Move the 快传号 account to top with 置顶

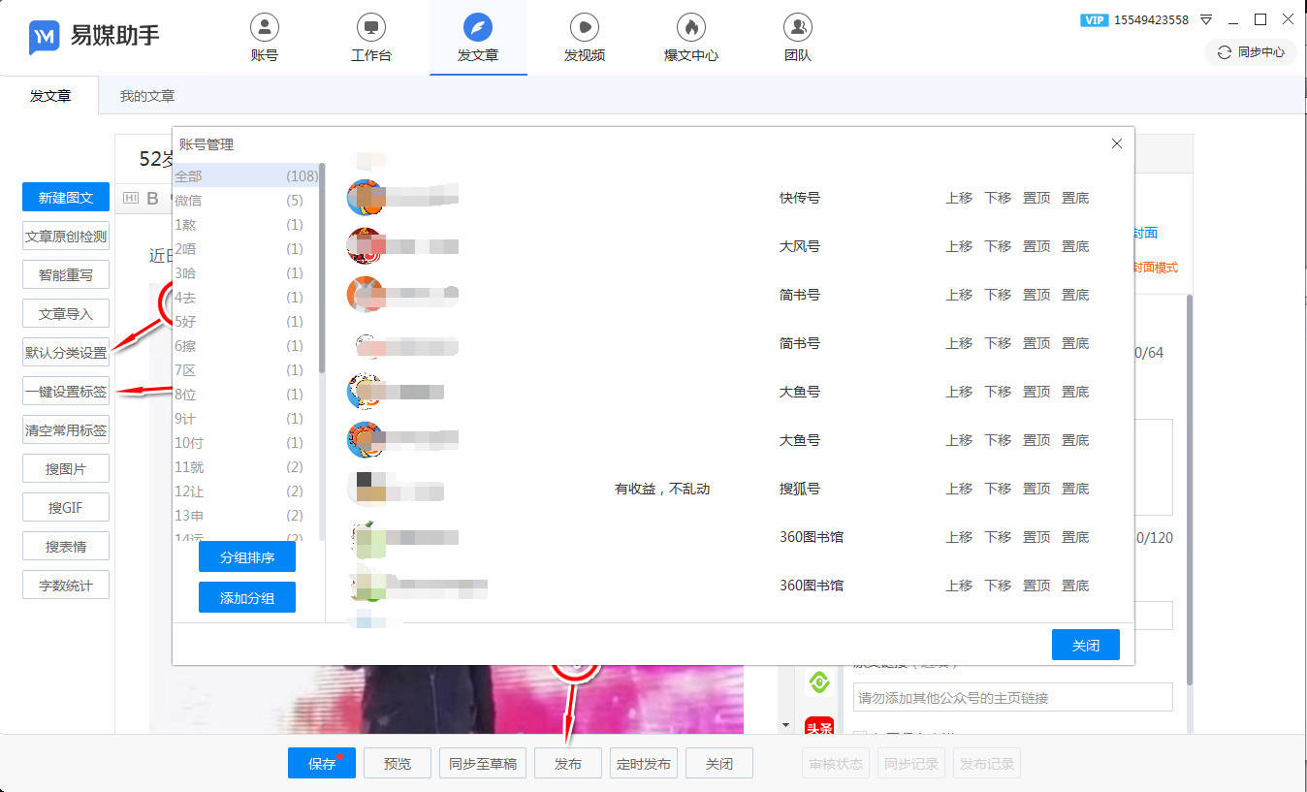tap(1036, 197)
